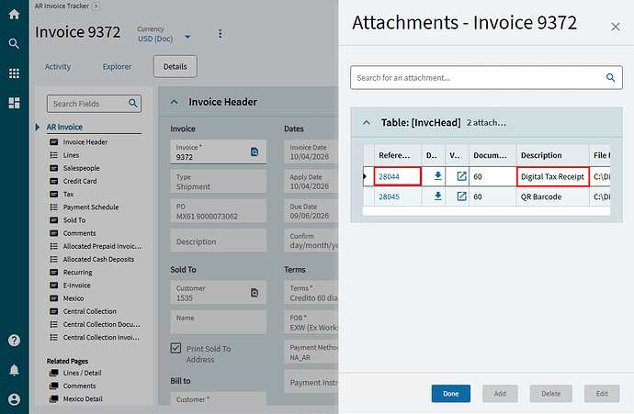Download attachment 28045

point(437,196)
